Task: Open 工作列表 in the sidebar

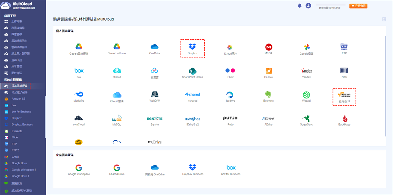Action: 16,21
